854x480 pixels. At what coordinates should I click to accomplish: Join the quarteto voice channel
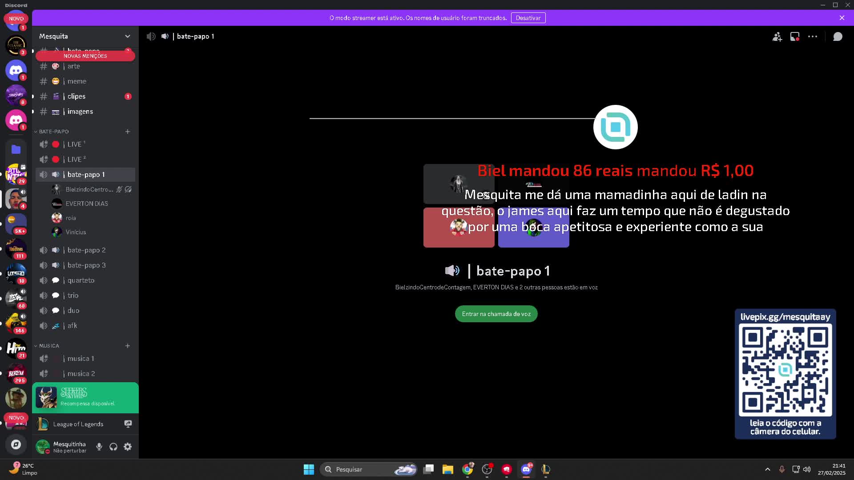[85, 280]
